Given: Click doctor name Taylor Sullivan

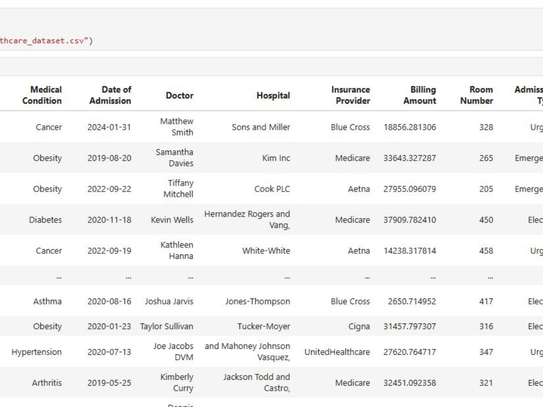Looking at the screenshot, I should 167,326.
